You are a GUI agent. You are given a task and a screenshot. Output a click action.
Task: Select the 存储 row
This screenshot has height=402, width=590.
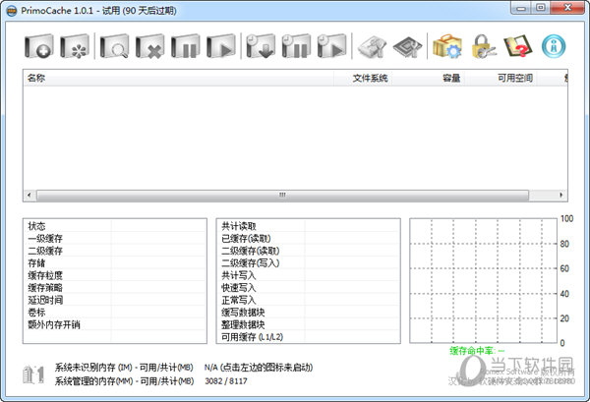[x=115, y=262]
